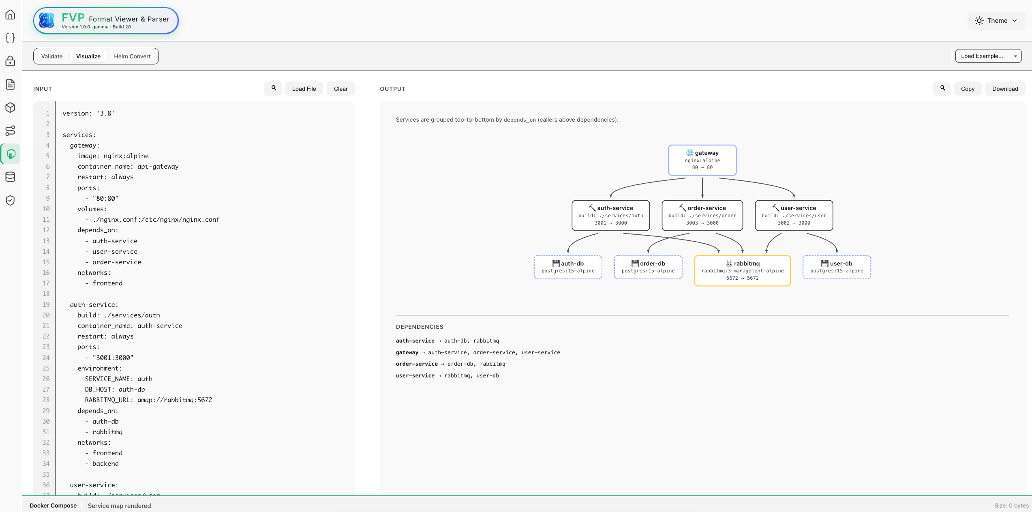The height and width of the screenshot is (512, 1032).
Task: Copy the output
Action: [x=968, y=89]
